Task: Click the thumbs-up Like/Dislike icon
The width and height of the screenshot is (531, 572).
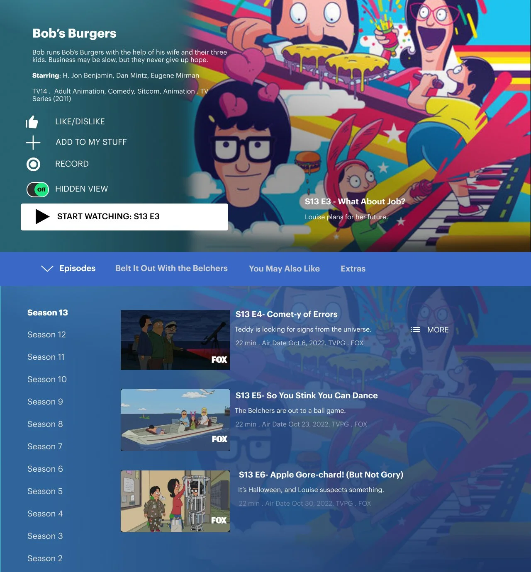Action: coord(32,122)
